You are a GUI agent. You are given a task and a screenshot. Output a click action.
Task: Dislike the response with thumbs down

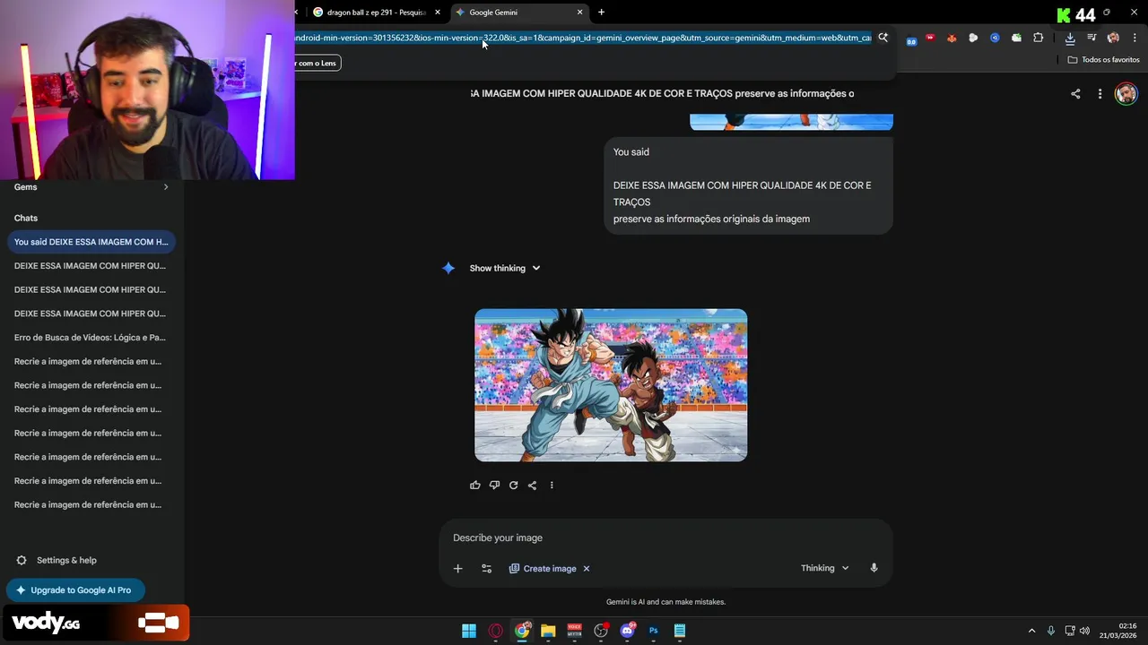click(494, 485)
